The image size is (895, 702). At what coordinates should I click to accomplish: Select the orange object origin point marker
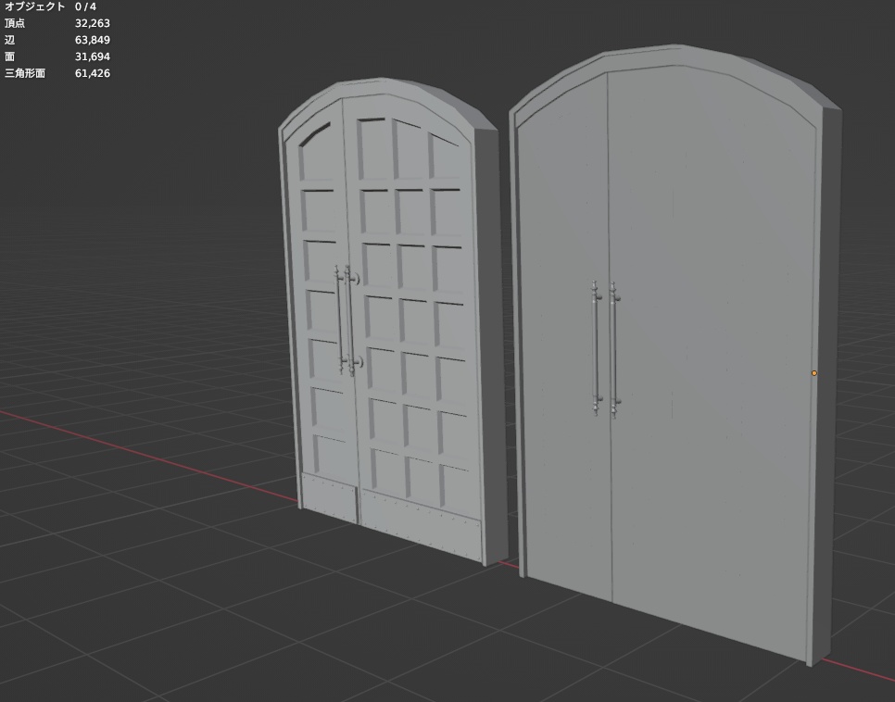coord(814,373)
